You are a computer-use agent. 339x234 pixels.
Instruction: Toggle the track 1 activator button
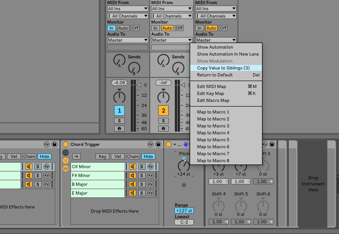pos(119,111)
